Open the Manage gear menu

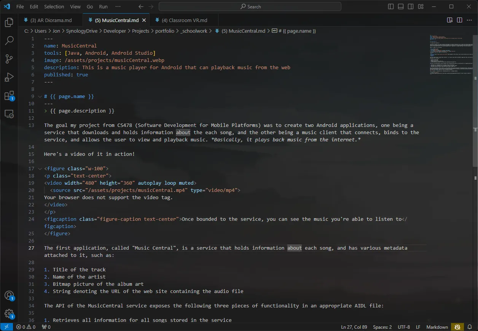[x=9, y=314]
